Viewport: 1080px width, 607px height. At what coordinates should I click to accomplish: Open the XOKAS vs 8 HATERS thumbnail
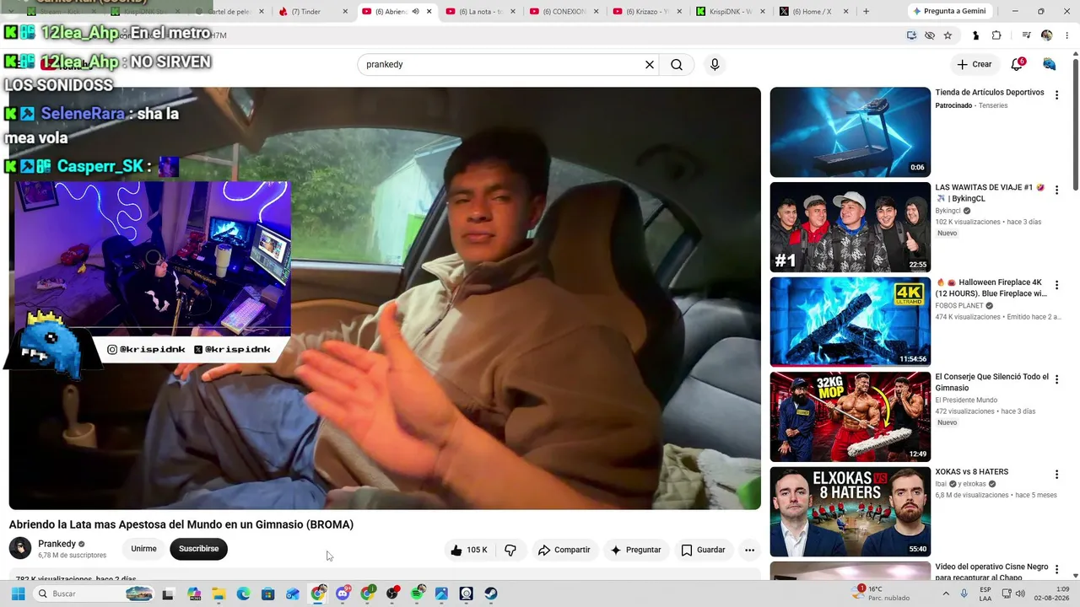click(x=850, y=512)
